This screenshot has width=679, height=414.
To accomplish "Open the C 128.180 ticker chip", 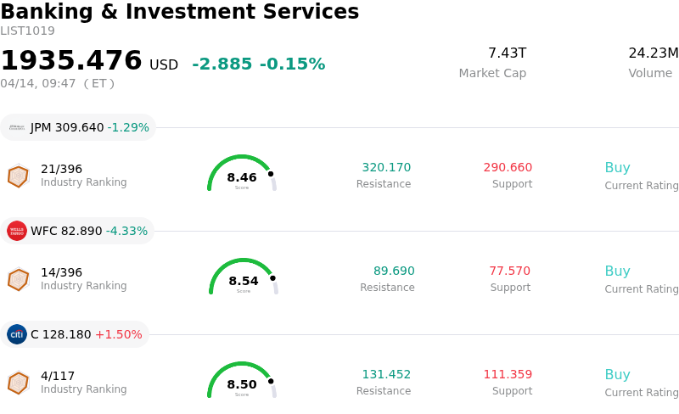I will tap(75, 334).
